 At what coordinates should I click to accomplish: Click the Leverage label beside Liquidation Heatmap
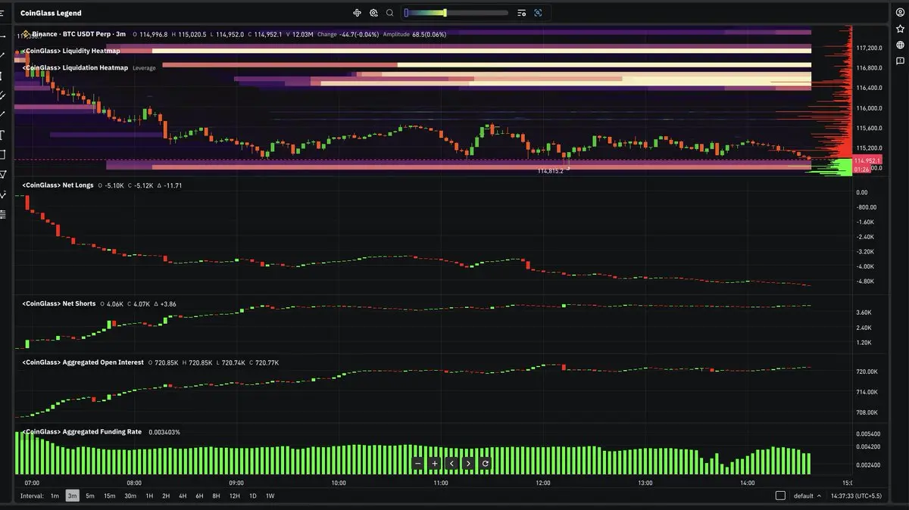click(x=144, y=68)
